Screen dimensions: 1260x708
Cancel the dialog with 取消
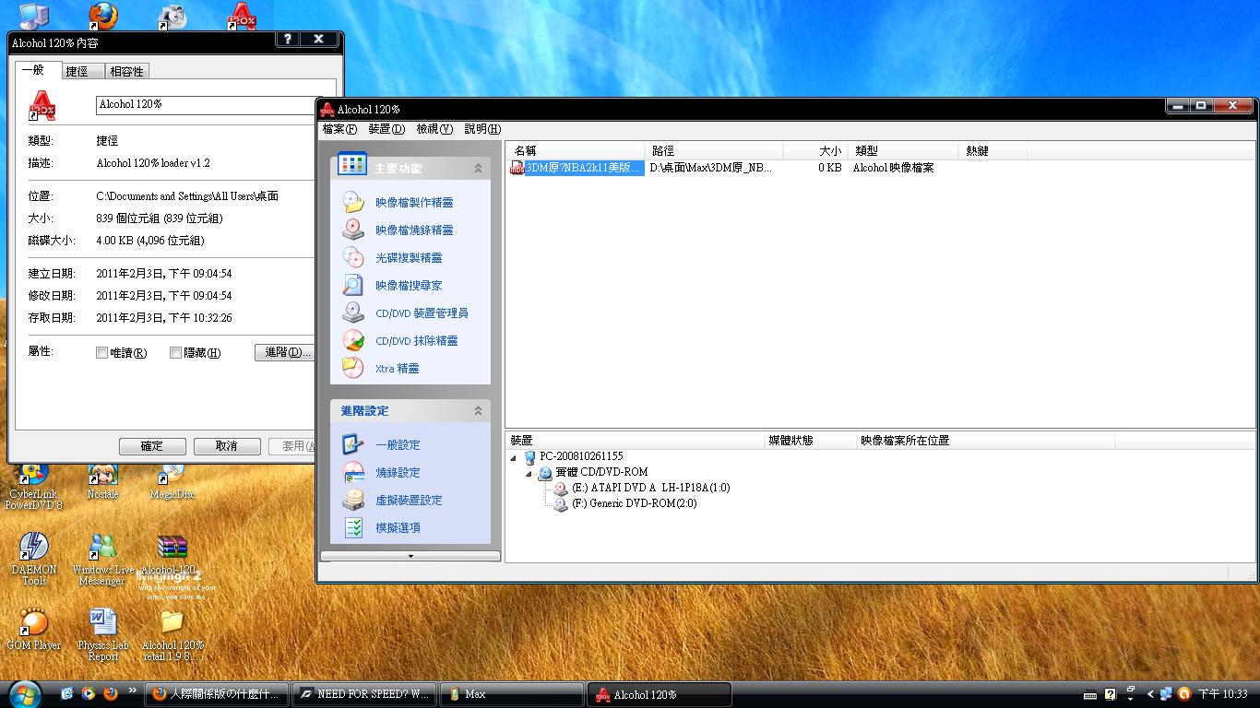tap(227, 446)
